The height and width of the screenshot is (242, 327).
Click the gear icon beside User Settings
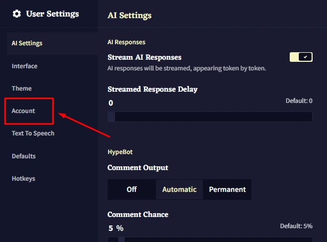tap(17, 14)
